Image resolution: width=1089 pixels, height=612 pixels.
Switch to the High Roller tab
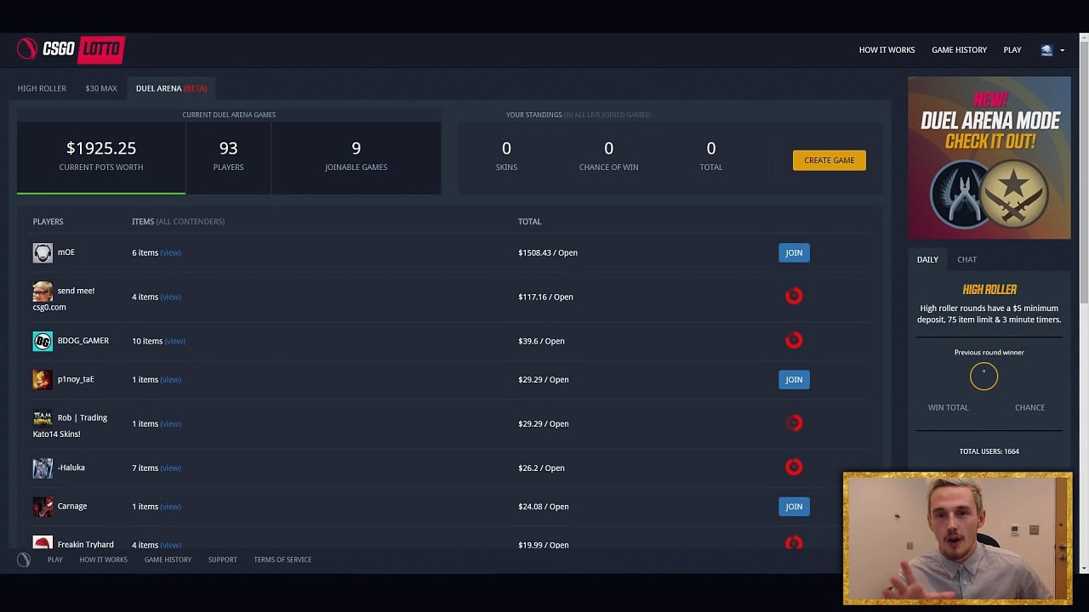[42, 88]
